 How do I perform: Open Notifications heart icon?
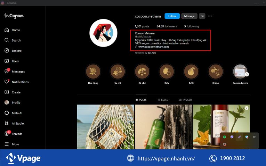pos(7,82)
